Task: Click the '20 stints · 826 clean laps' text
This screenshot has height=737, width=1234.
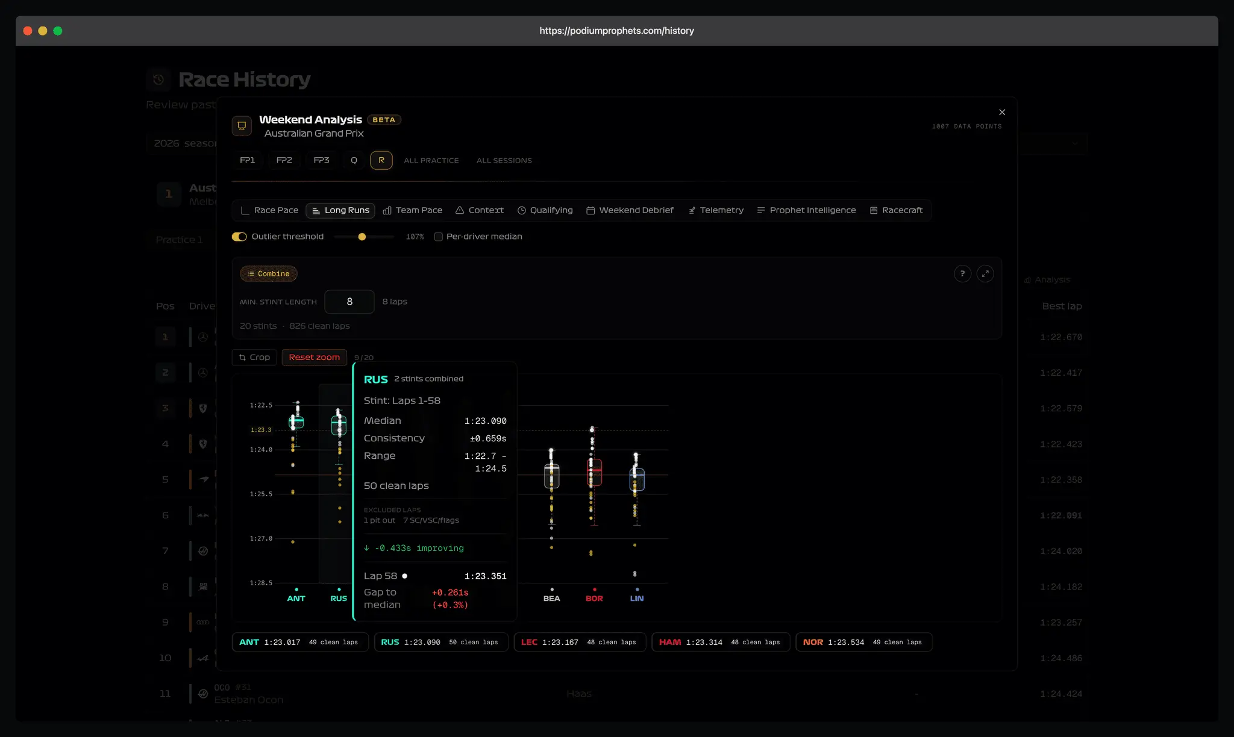Action: (x=295, y=326)
